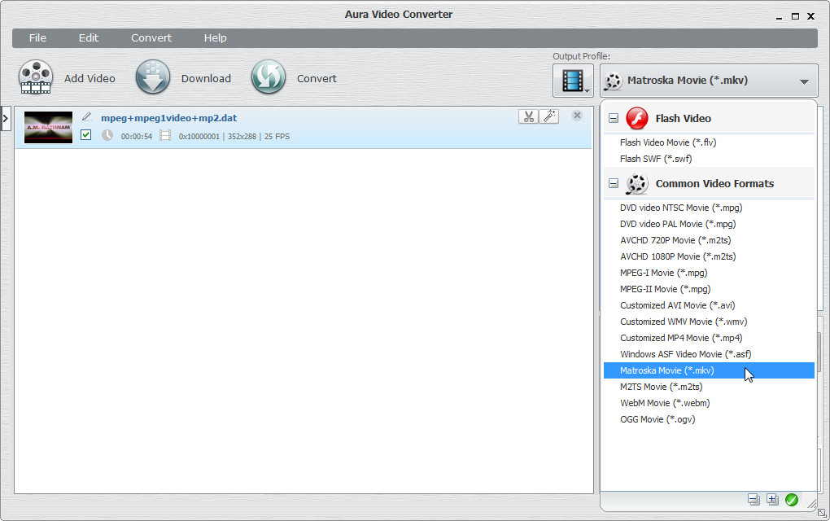This screenshot has height=521, width=830.
Task: Open the Matroska Movie output profile dropdown
Action: pos(708,81)
